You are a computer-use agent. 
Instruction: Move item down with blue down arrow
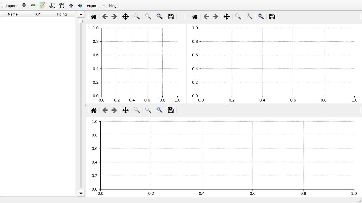pyautogui.click(x=80, y=6)
